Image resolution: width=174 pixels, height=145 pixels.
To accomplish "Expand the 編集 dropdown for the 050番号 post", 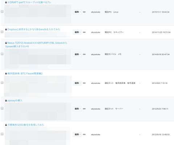I will point(77,134).
